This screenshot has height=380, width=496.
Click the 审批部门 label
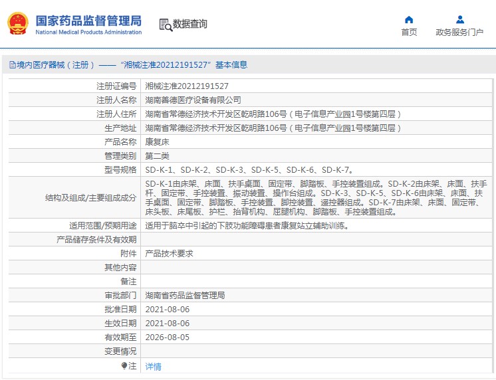click(120, 295)
